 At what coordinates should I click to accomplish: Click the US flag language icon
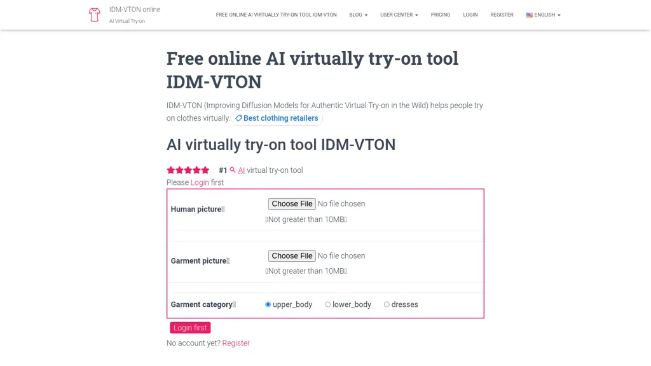pyautogui.click(x=529, y=15)
